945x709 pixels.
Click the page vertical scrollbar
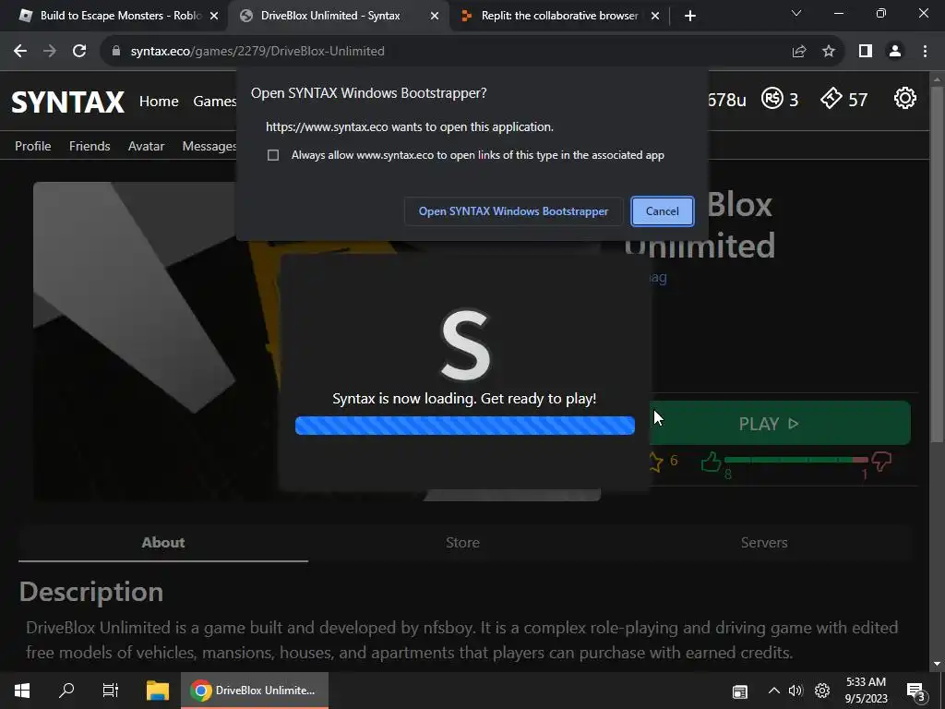936,263
